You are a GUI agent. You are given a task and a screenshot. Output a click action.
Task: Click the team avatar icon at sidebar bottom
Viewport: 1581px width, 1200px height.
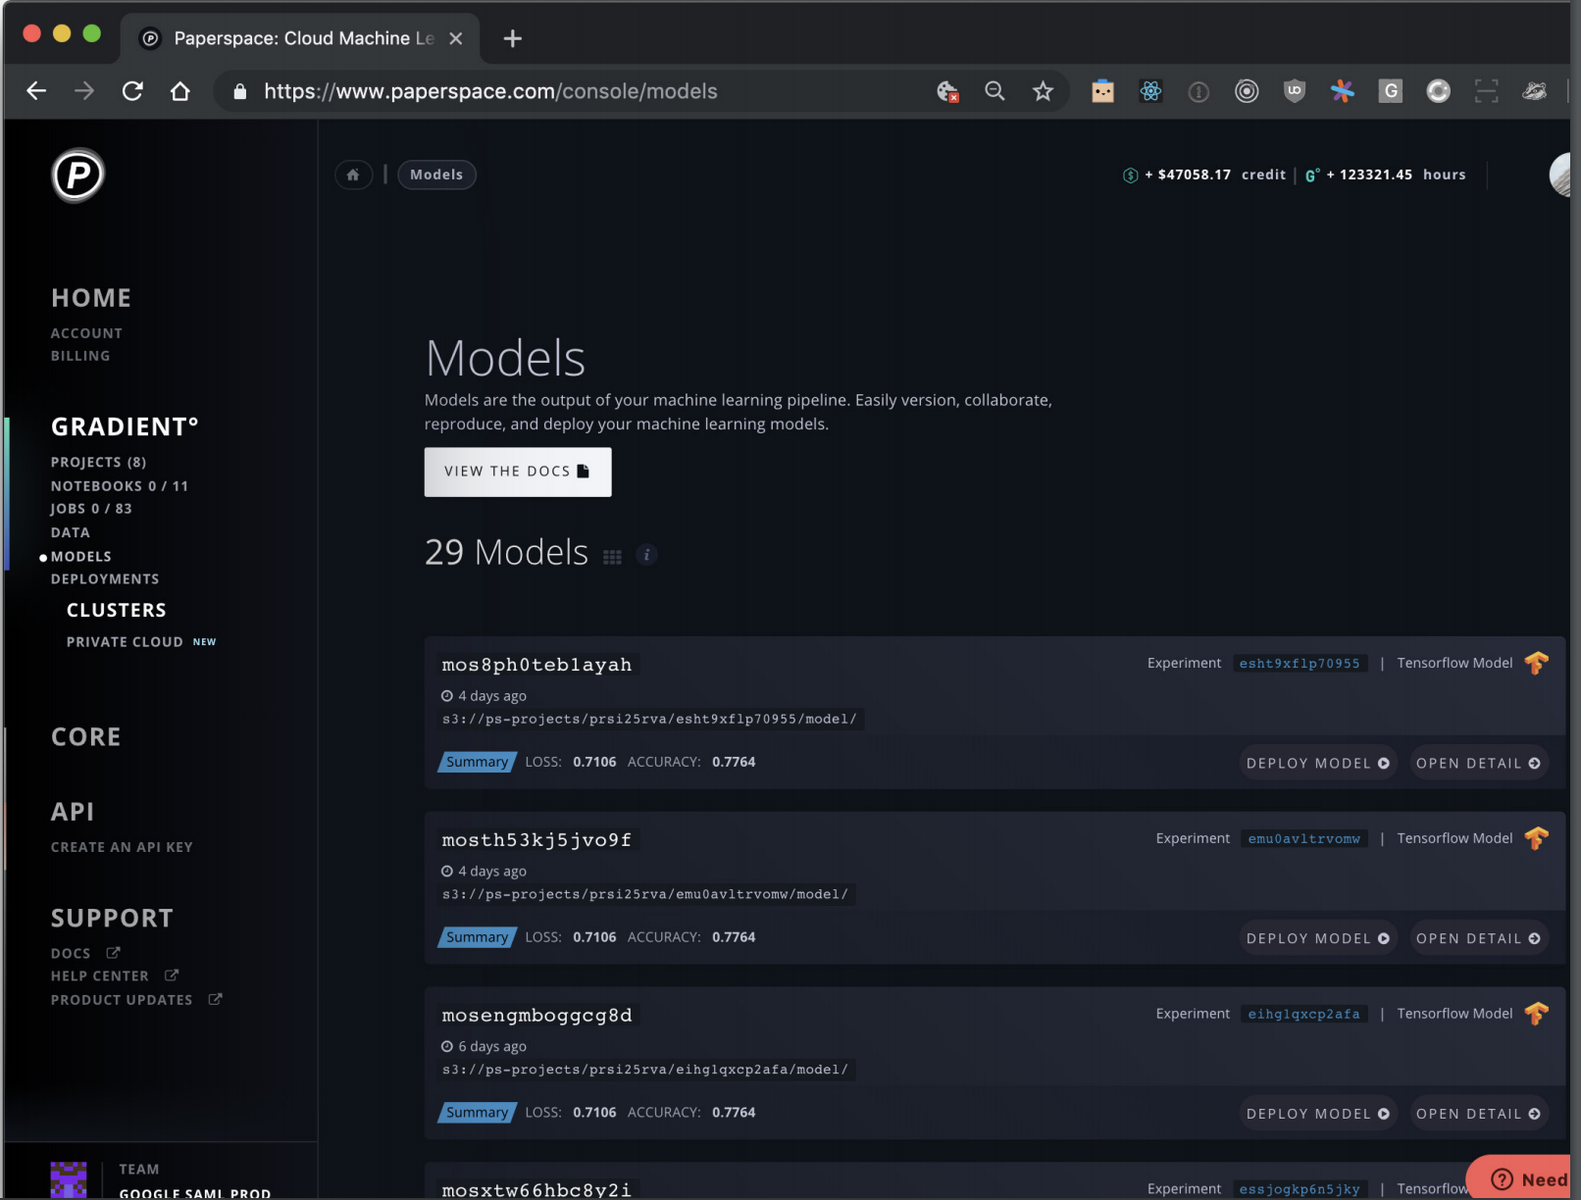click(x=69, y=1179)
